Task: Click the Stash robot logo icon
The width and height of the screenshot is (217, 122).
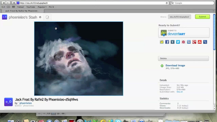Action: click(4, 17)
